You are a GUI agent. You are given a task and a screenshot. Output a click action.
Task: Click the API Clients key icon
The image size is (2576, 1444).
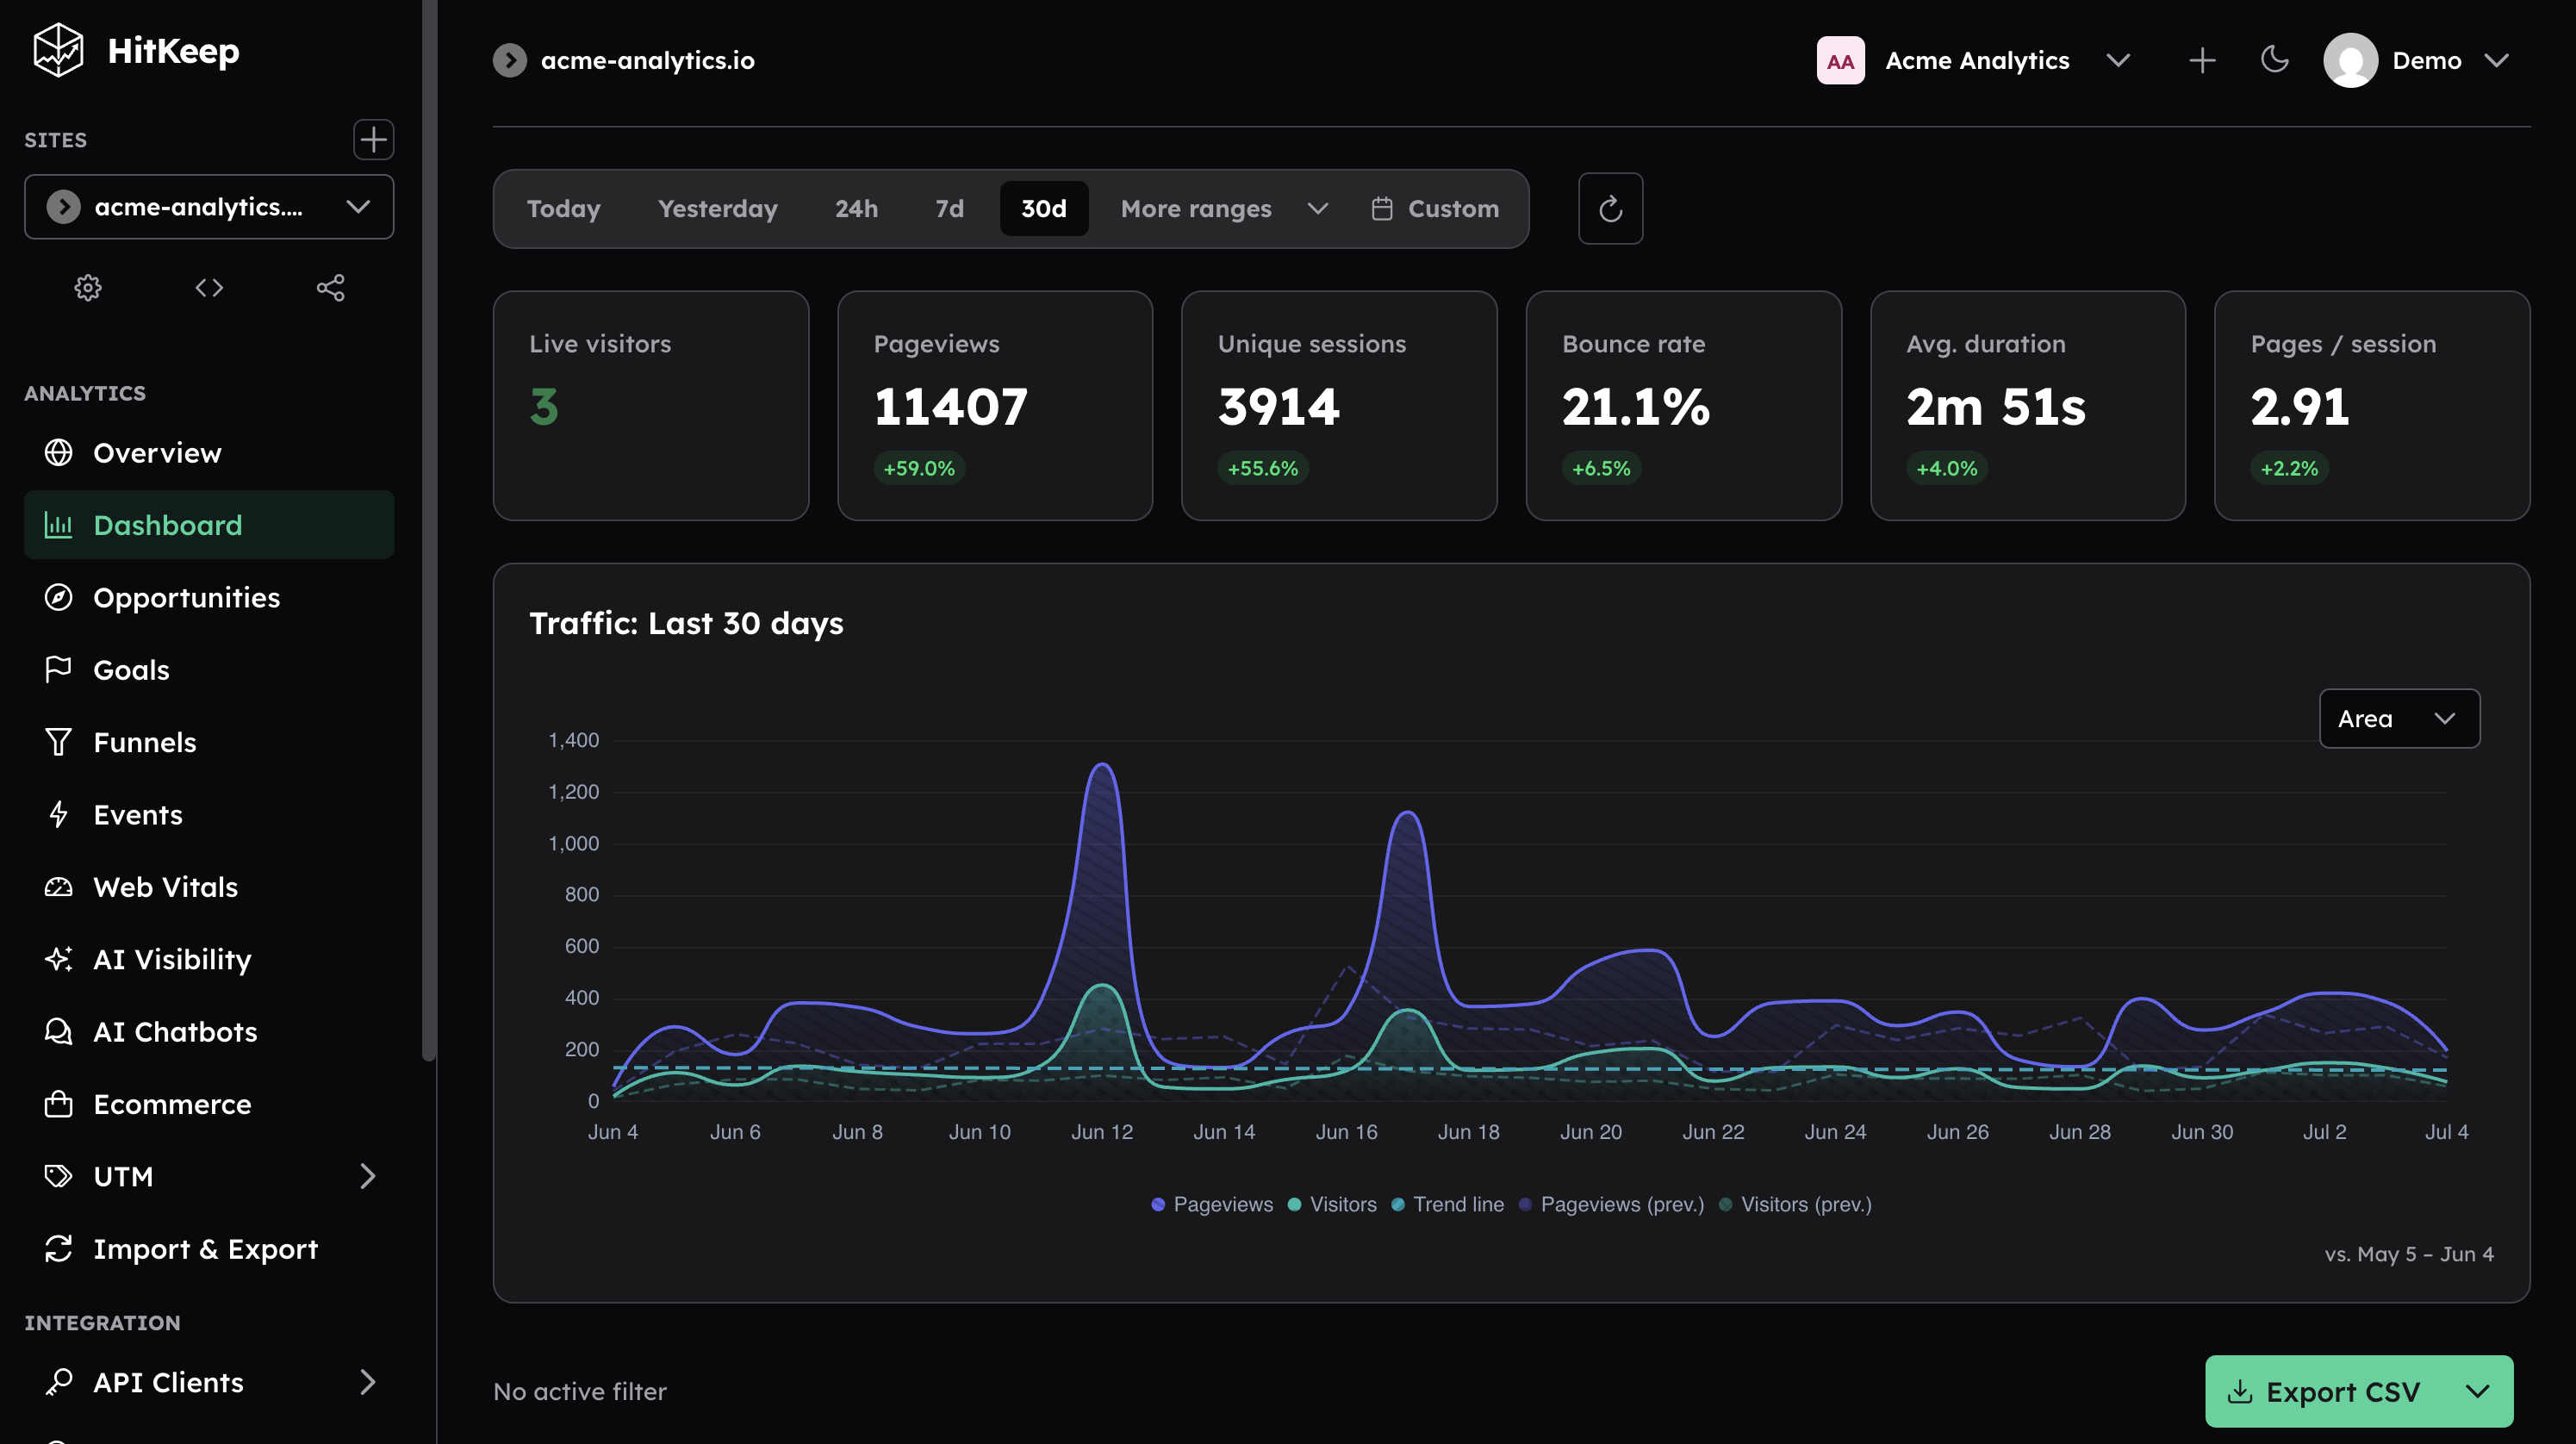(58, 1381)
